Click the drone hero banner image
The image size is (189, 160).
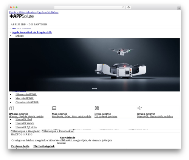point(94,65)
